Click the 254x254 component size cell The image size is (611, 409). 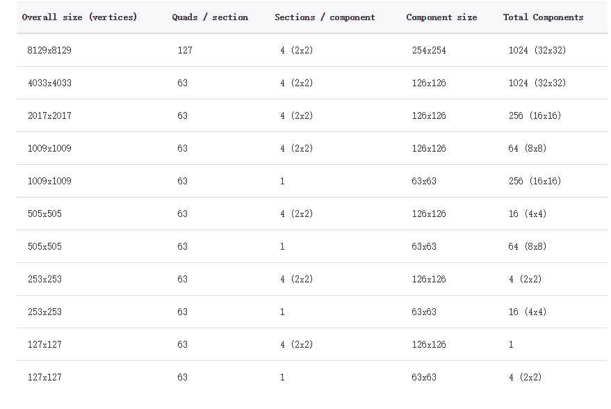click(429, 50)
